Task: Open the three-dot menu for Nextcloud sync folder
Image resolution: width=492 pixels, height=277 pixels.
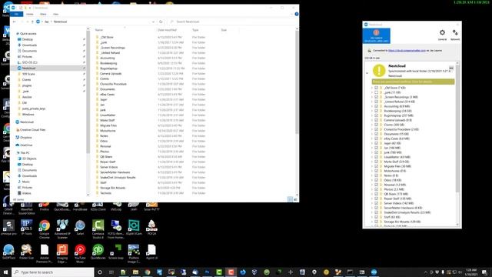Action: click(451, 68)
